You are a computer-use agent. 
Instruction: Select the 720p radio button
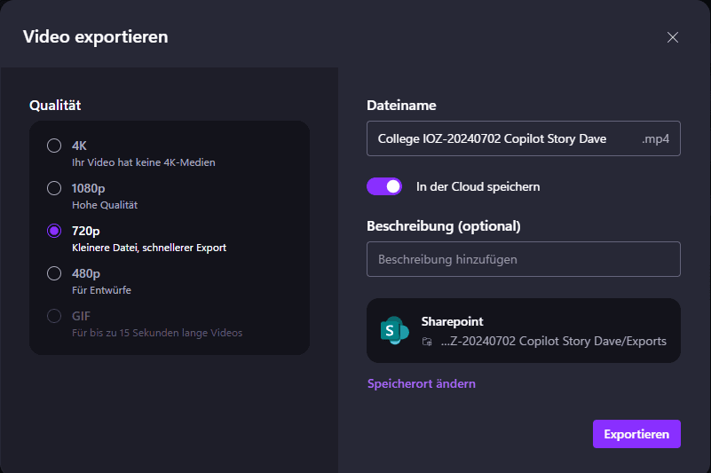coord(54,231)
